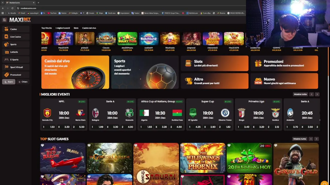Click Mostra tutto for Migliori Eventi
Viewport: 330px width, 185px height.
point(300,94)
